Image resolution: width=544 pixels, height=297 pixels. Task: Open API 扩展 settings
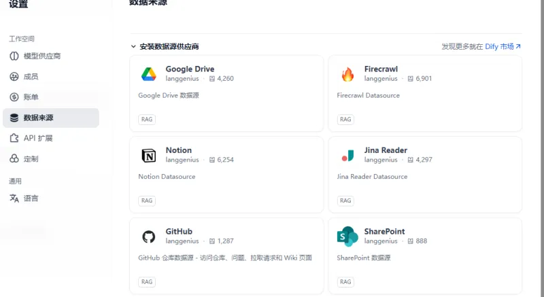pos(51,138)
